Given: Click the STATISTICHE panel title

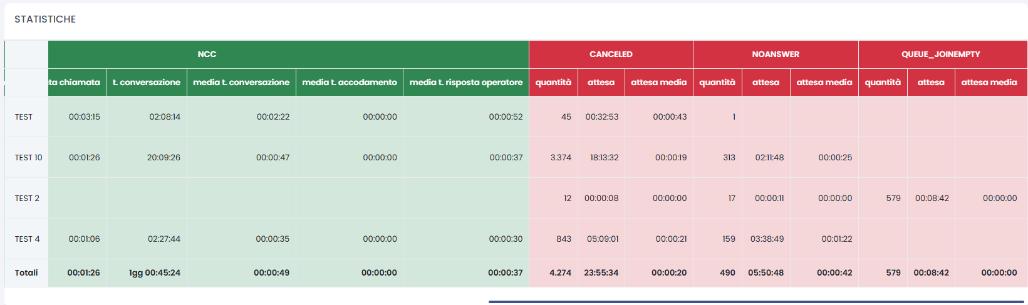Looking at the screenshot, I should click(45, 19).
